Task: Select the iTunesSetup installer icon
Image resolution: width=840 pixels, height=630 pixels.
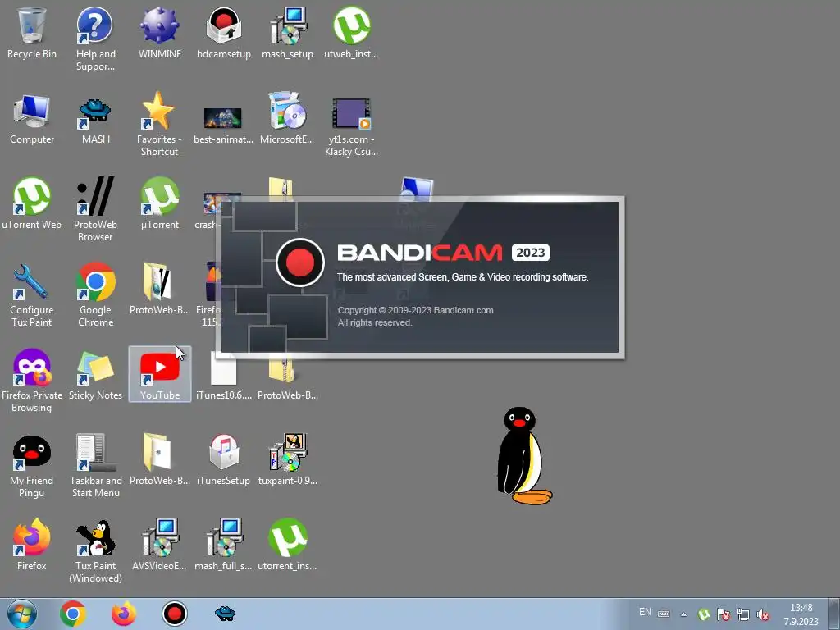Action: pyautogui.click(x=223, y=459)
